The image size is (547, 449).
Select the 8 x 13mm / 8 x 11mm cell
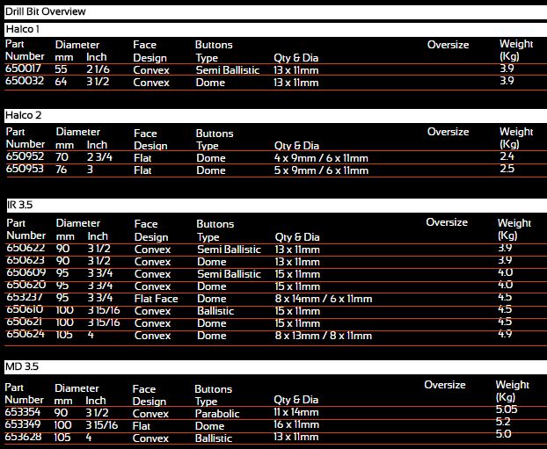(x=323, y=336)
